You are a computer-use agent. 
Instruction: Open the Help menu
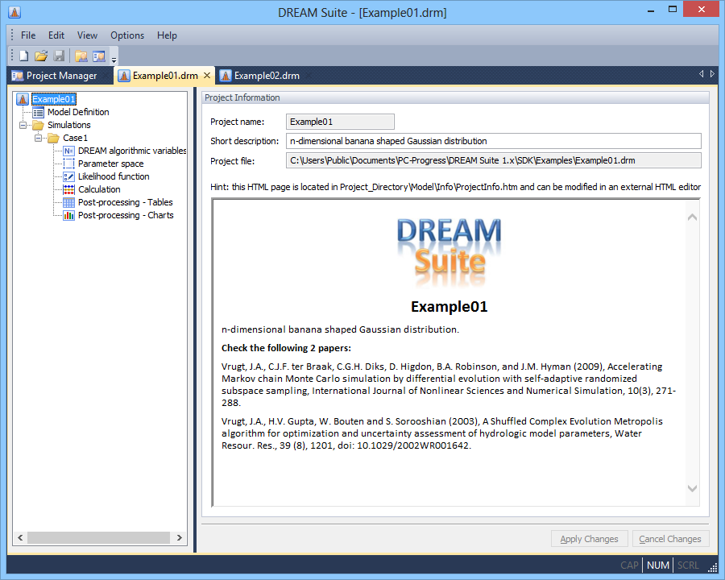(x=167, y=35)
